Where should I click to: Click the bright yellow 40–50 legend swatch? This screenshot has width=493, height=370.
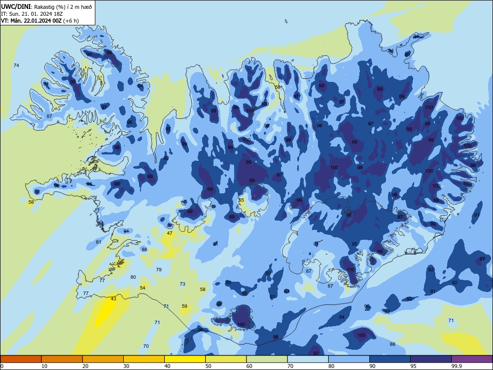pos(185,359)
